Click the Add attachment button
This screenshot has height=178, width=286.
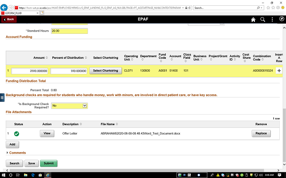pyautogui.click(x=13, y=144)
